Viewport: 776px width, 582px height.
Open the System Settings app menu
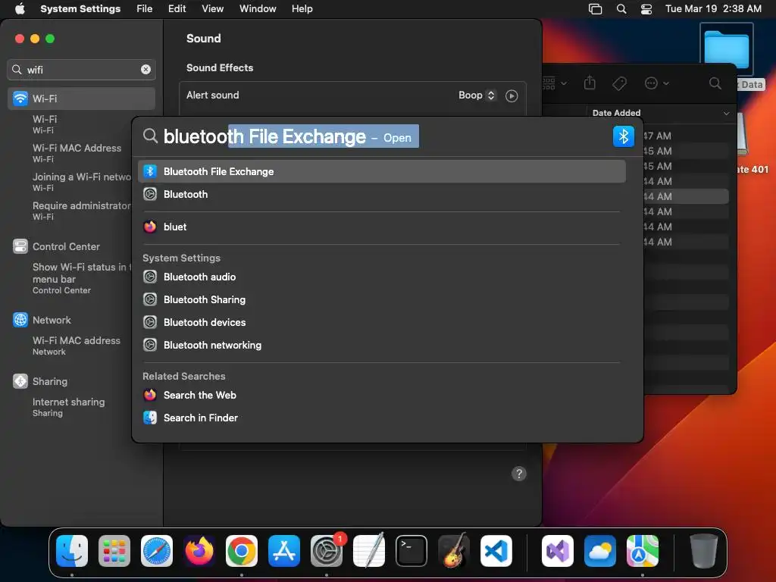click(x=80, y=9)
